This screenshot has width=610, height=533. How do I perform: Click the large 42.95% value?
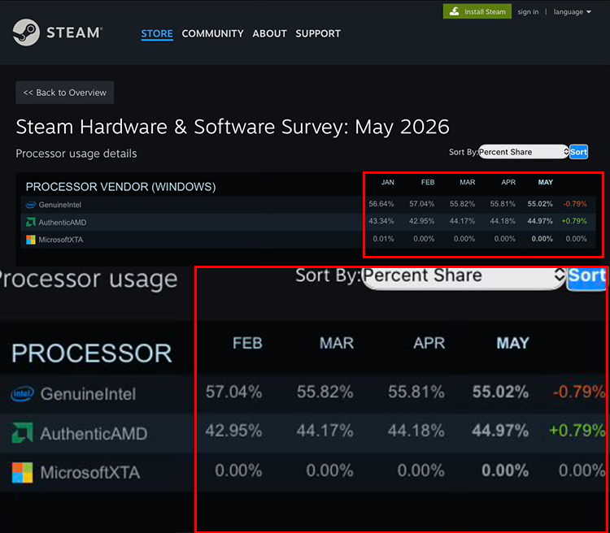[233, 431]
